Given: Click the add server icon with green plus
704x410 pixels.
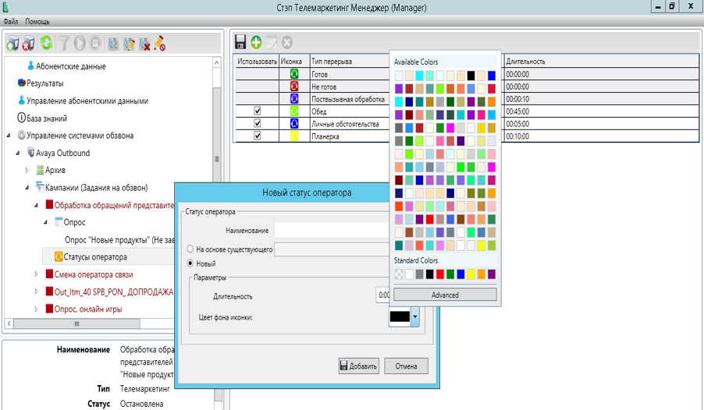Looking at the screenshot, I should [13, 44].
